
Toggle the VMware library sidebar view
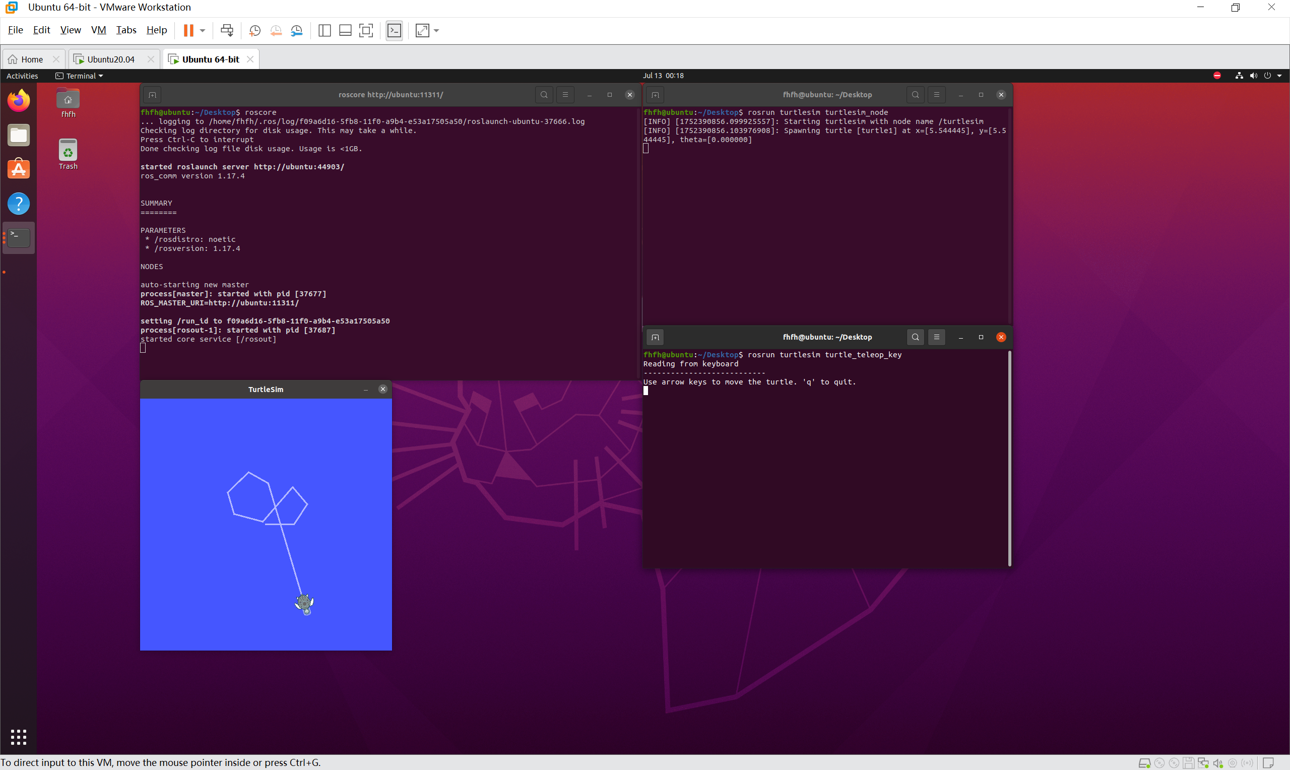(x=325, y=31)
